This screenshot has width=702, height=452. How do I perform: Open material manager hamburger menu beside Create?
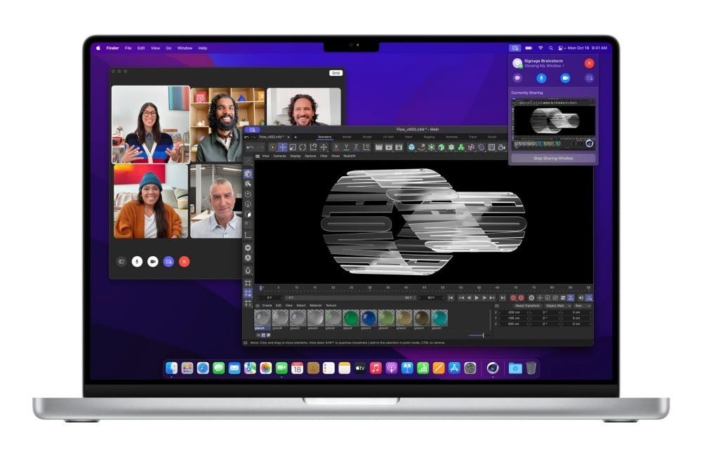pos(258,305)
